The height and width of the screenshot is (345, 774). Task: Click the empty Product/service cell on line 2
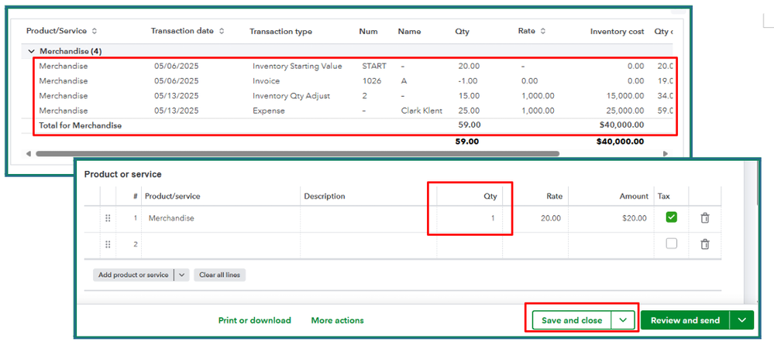coord(221,244)
